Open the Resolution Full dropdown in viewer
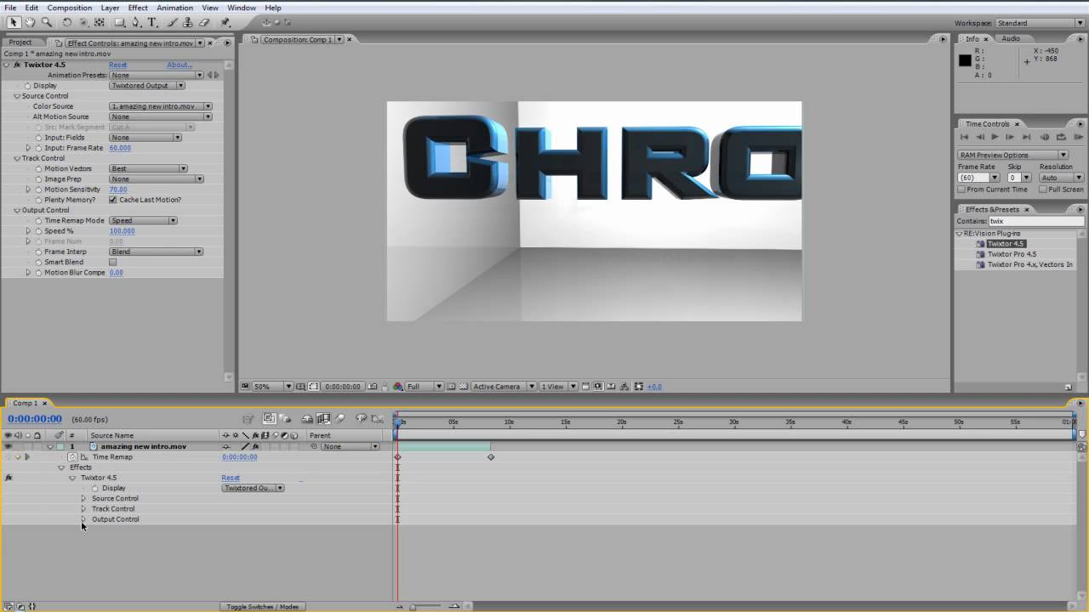 pyautogui.click(x=424, y=387)
